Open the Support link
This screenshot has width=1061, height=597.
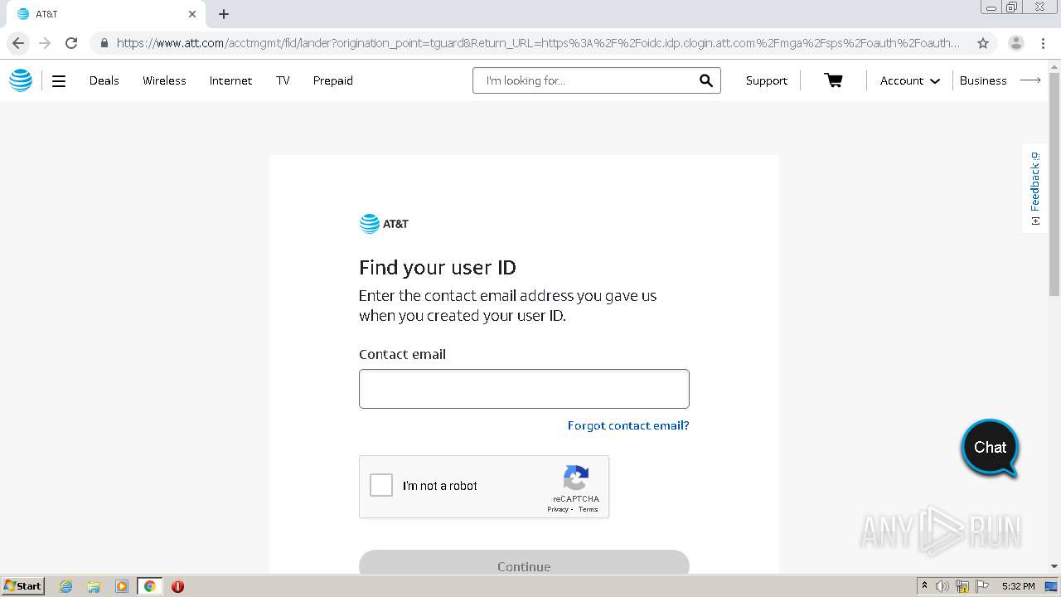(x=767, y=80)
